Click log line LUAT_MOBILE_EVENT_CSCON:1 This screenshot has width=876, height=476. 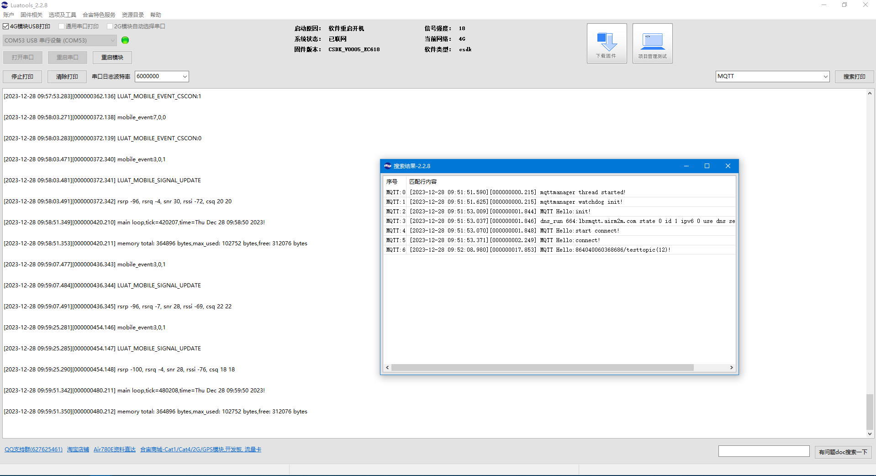tap(102, 96)
